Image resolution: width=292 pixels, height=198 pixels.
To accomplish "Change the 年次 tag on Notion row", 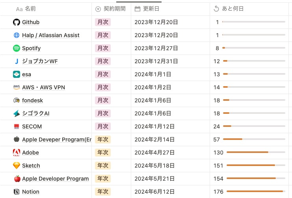I will (x=103, y=192).
